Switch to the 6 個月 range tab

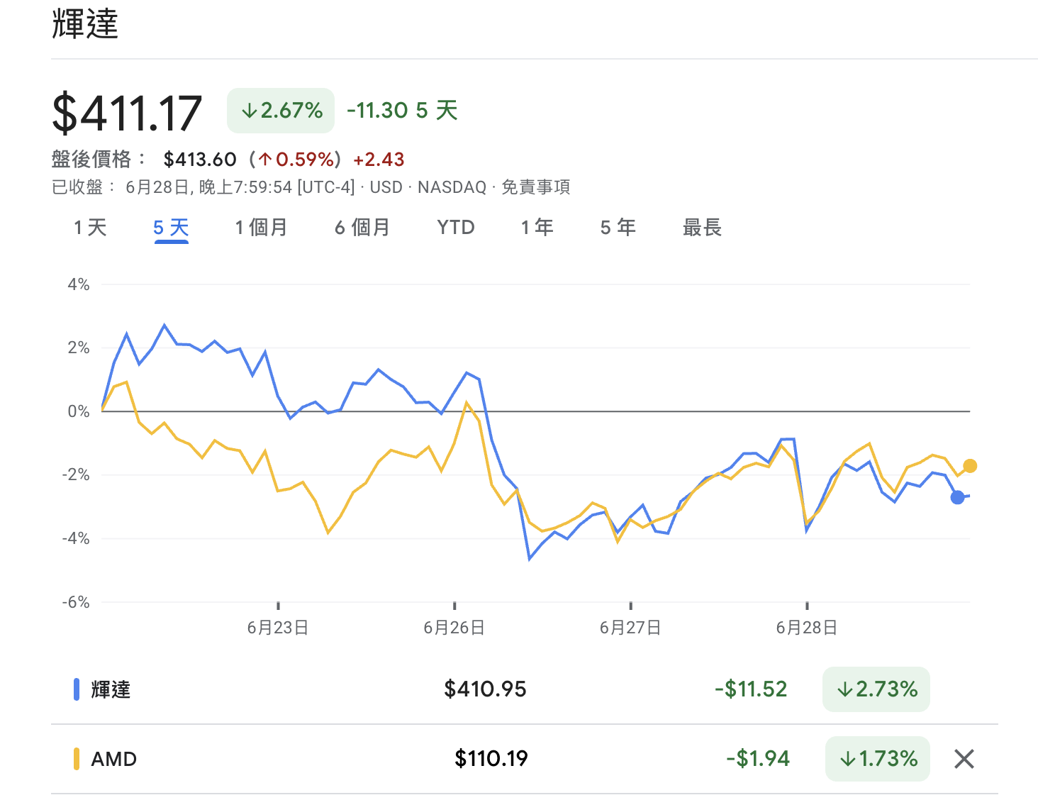(362, 228)
